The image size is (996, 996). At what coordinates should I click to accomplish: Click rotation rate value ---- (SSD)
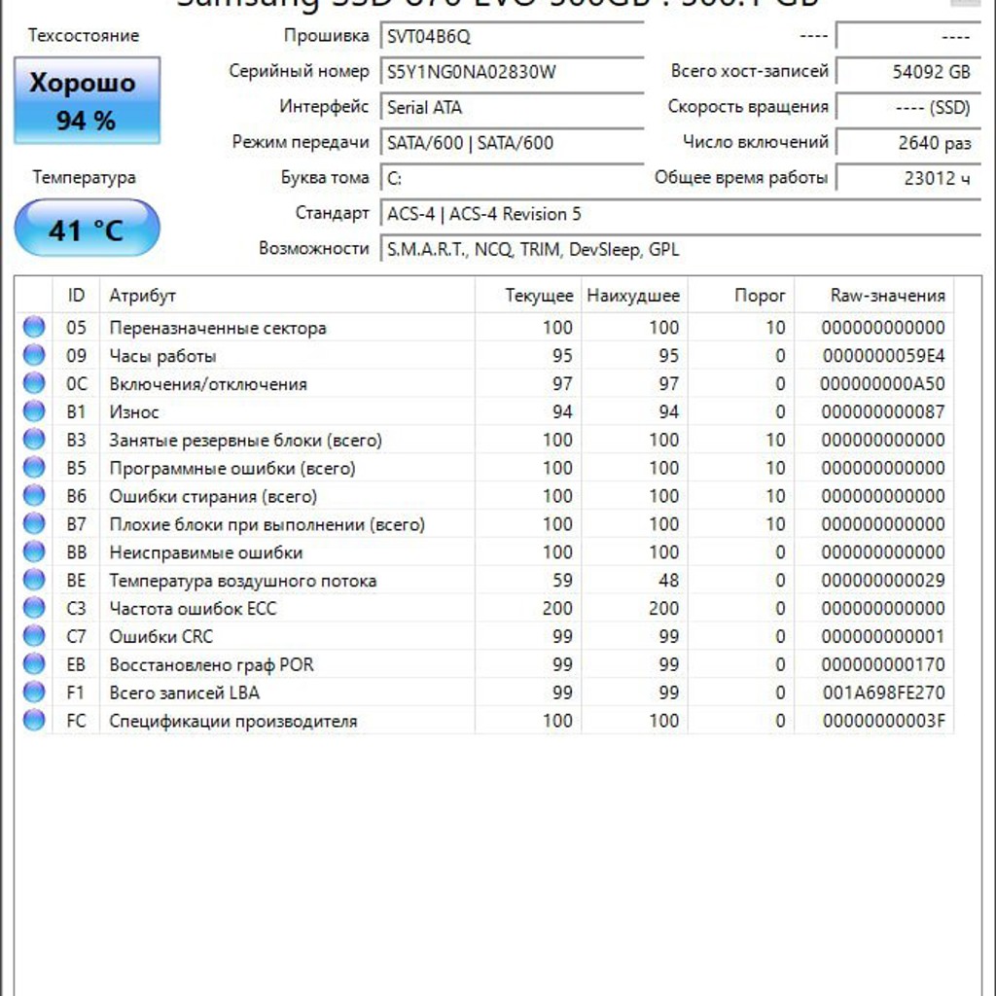[x=908, y=107]
